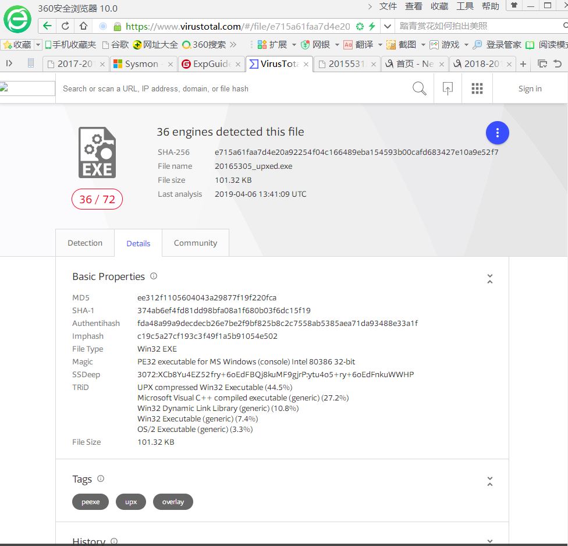Open the 文件 menu
This screenshot has height=546, width=568.
tap(388, 6)
